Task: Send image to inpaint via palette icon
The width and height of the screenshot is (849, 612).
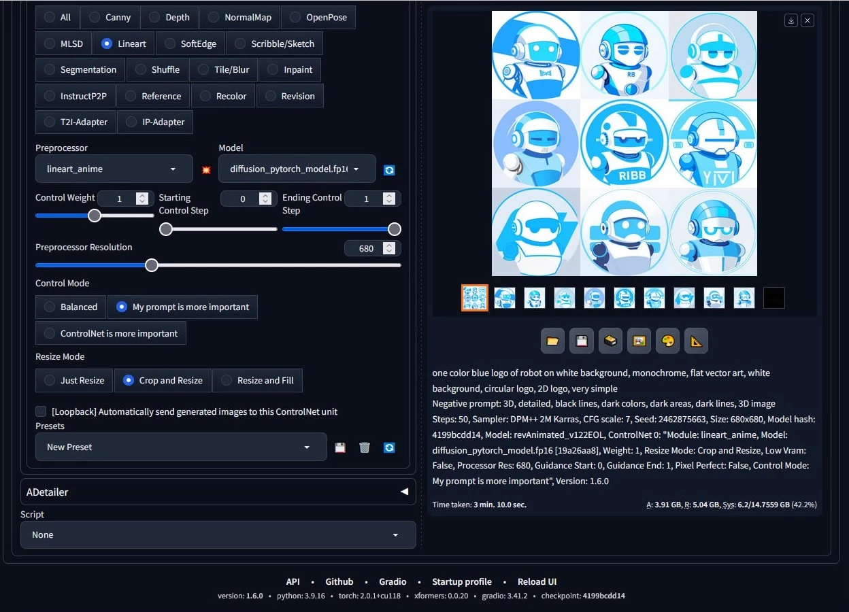Action: tap(667, 341)
